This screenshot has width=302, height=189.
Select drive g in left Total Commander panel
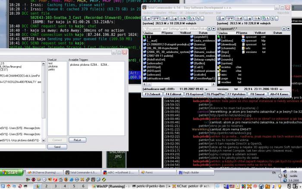click(x=173, y=18)
